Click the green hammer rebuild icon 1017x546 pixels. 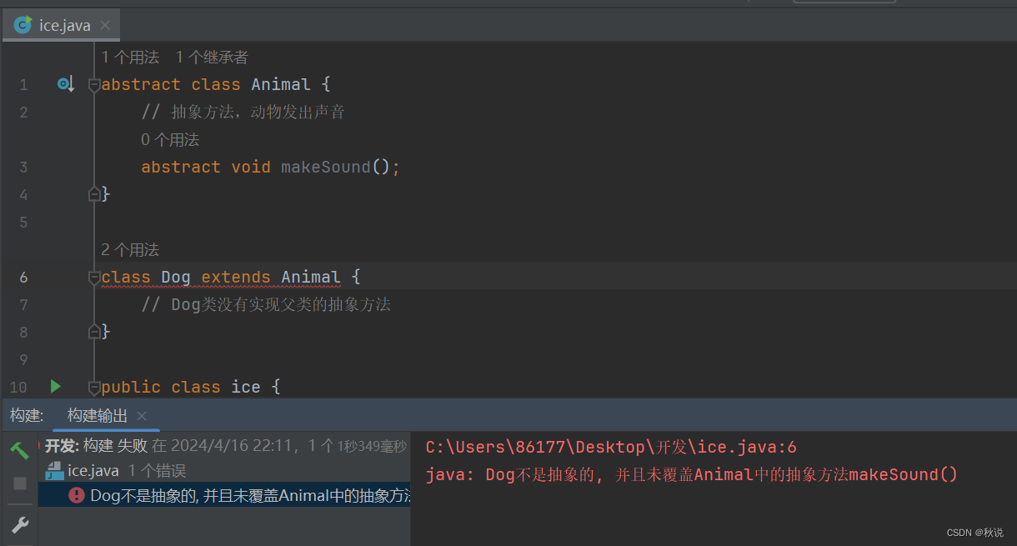(19, 451)
